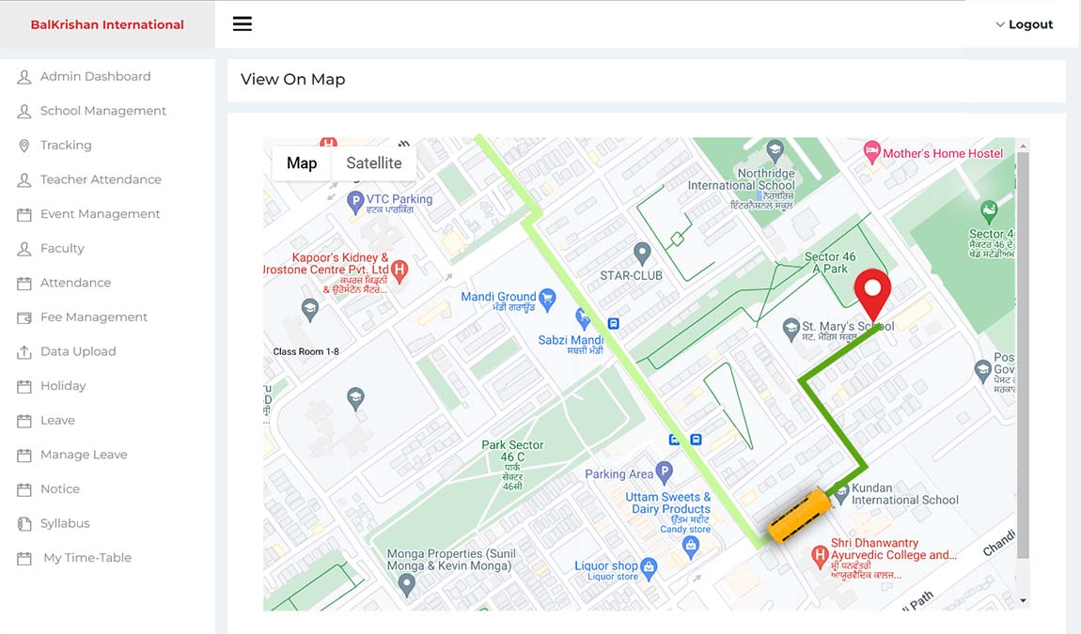This screenshot has height=634, width=1081.
Task: Click the Logout link
Action: 1030,24
